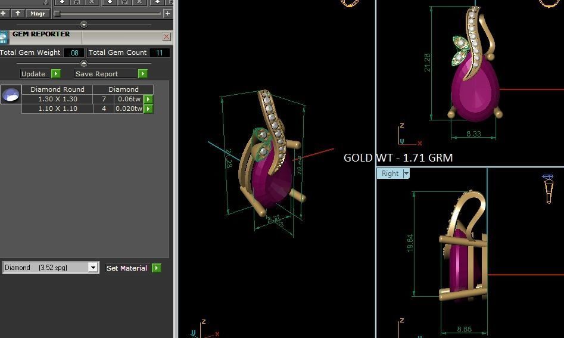
Task: Click the Update button
Action: [40, 74]
